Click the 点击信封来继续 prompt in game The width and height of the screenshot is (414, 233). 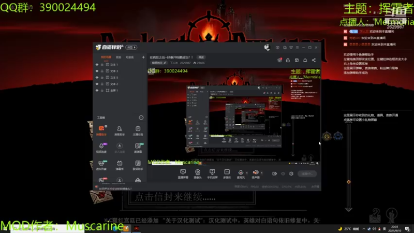tap(175, 197)
